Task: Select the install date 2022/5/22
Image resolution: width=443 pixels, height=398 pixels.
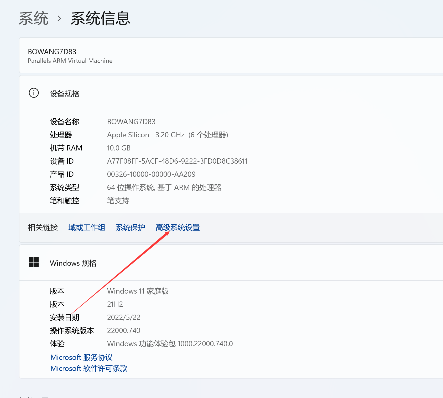Action: coord(124,317)
